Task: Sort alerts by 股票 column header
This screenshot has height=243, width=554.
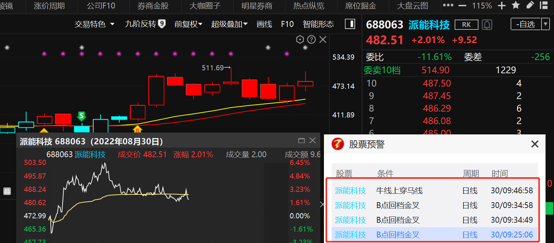Action: (344, 173)
